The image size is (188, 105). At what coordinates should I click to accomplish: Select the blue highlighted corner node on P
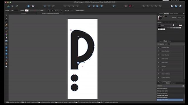78,63
